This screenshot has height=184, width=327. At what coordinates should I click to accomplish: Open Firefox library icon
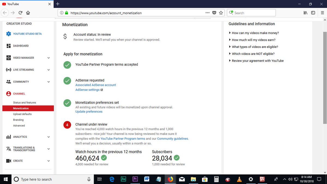(305, 13)
